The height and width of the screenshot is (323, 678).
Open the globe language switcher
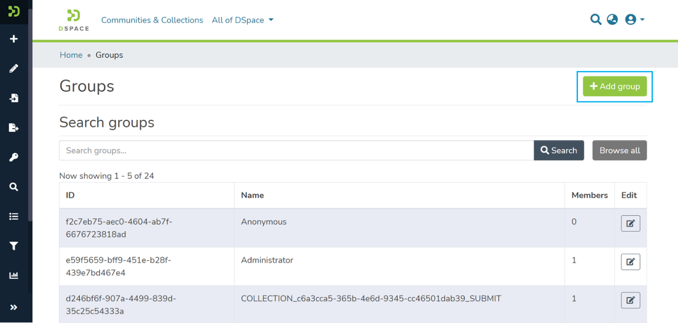pyautogui.click(x=612, y=19)
